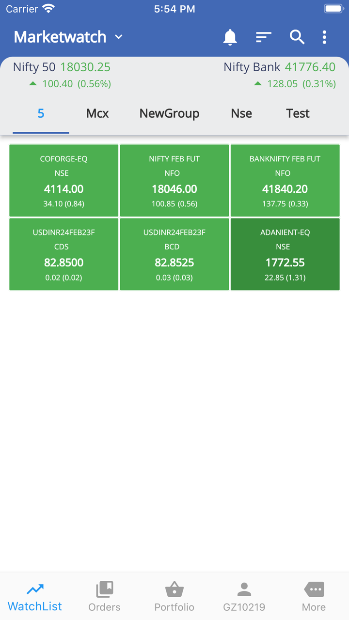Tap the ADANIENT-EQ tile
349x620 pixels.
click(285, 254)
